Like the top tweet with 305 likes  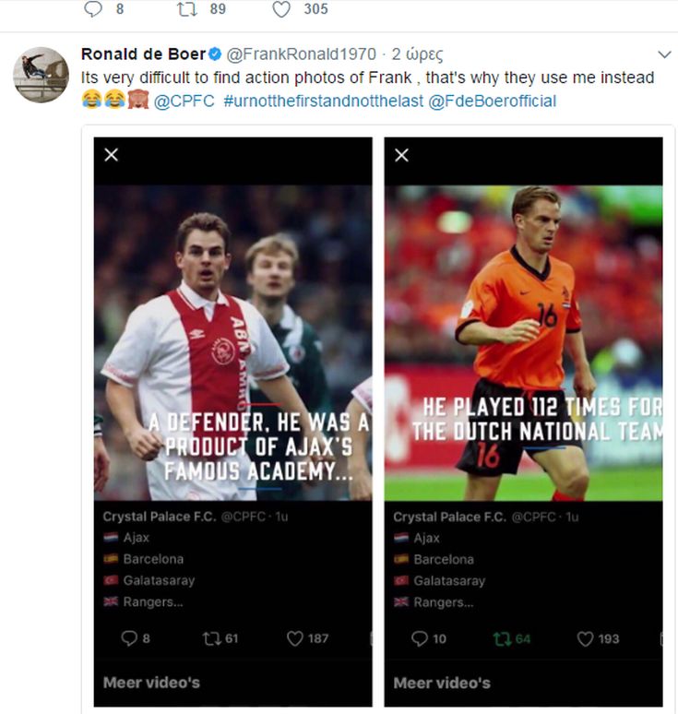pyautogui.click(x=281, y=9)
